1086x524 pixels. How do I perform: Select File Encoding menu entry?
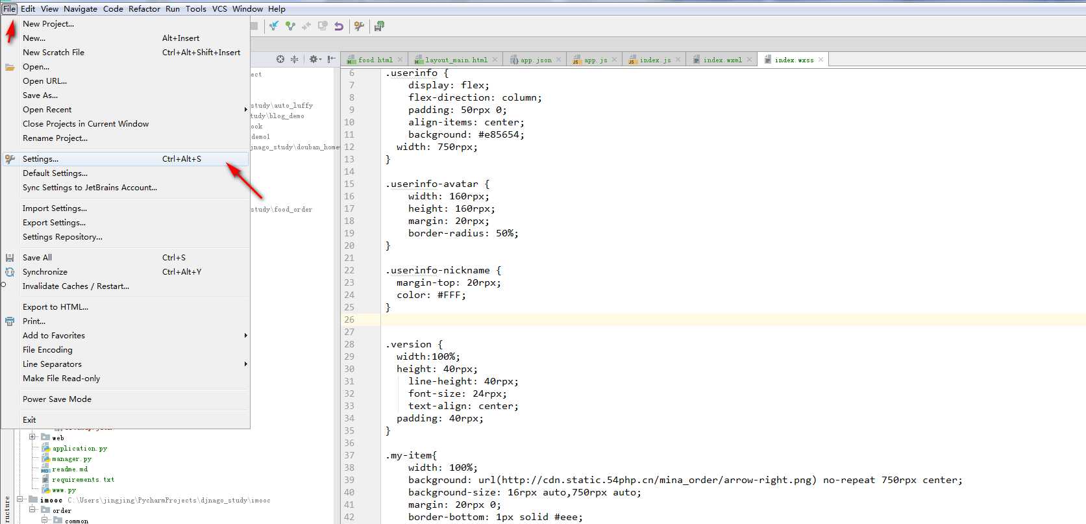[x=125, y=350]
